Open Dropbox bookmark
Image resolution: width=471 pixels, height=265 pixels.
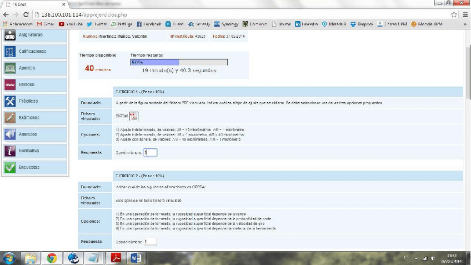click(x=362, y=24)
